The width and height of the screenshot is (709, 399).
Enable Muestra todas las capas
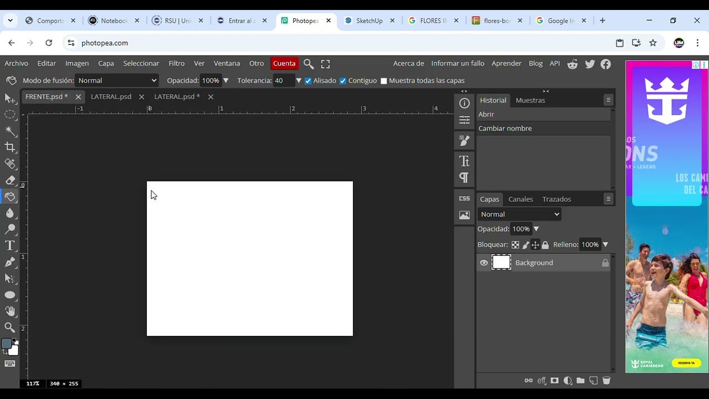383,81
